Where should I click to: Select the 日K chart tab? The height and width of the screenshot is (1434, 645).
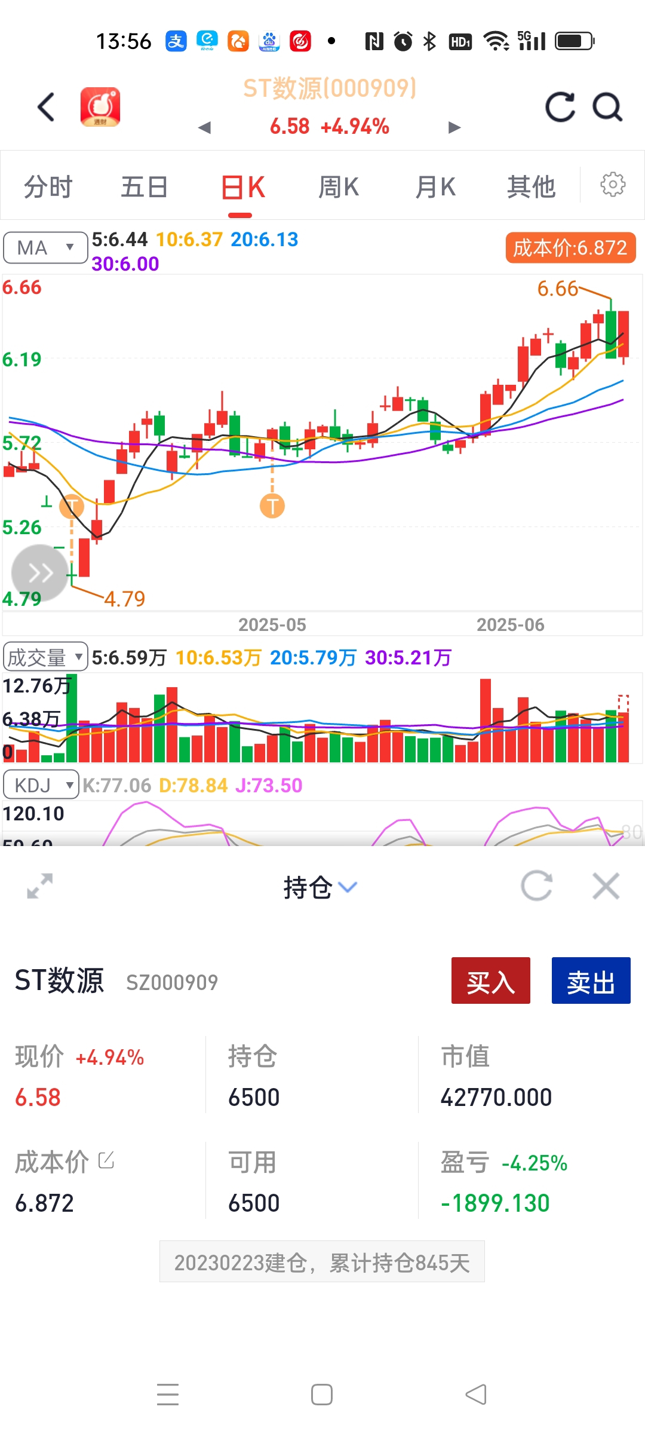click(242, 187)
